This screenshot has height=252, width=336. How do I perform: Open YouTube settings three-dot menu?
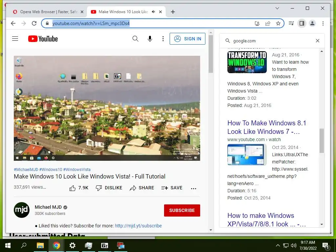(163, 39)
